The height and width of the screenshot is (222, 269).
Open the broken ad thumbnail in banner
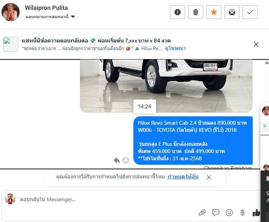tap(11, 44)
